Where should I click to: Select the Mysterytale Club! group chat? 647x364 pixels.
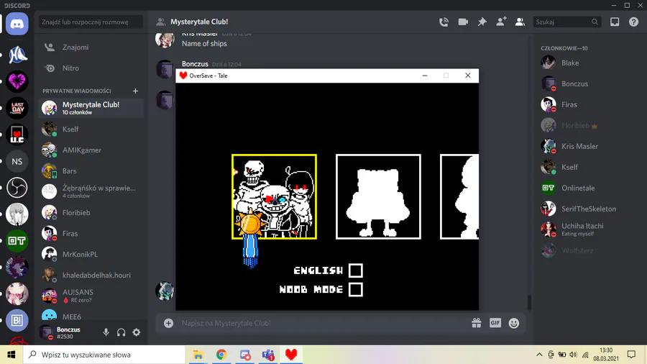click(x=91, y=108)
